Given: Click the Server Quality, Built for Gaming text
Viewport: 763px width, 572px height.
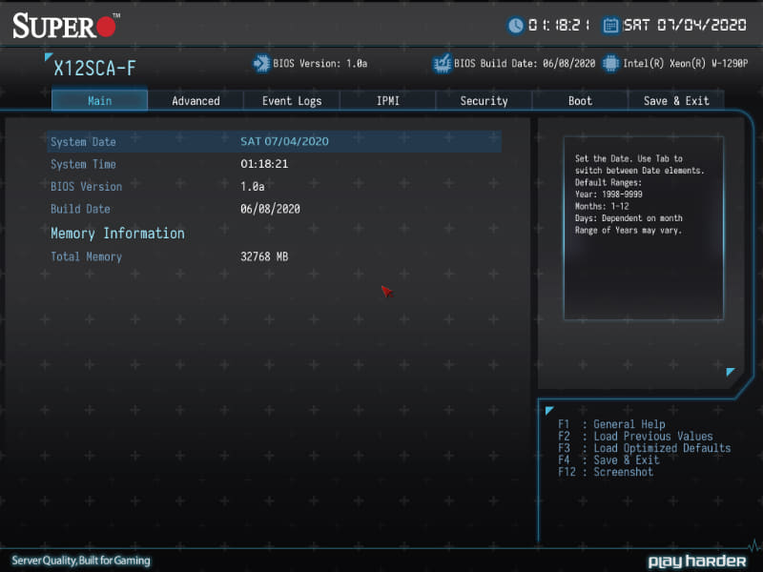Looking at the screenshot, I should click(78, 562).
